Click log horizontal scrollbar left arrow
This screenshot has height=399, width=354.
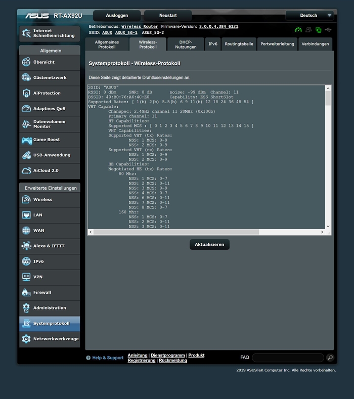(x=91, y=232)
